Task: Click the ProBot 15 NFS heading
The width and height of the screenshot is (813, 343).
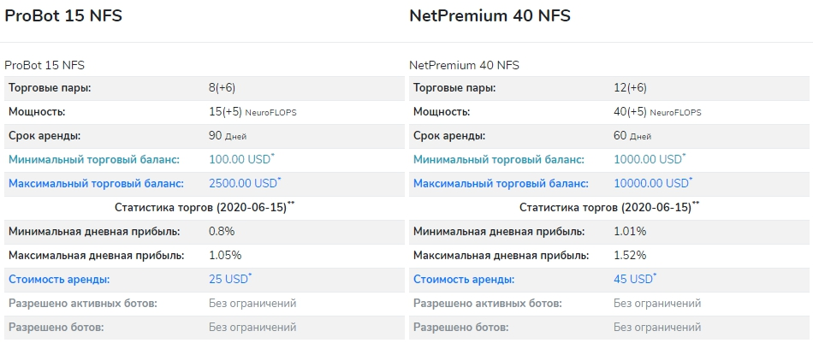Action: [x=63, y=16]
